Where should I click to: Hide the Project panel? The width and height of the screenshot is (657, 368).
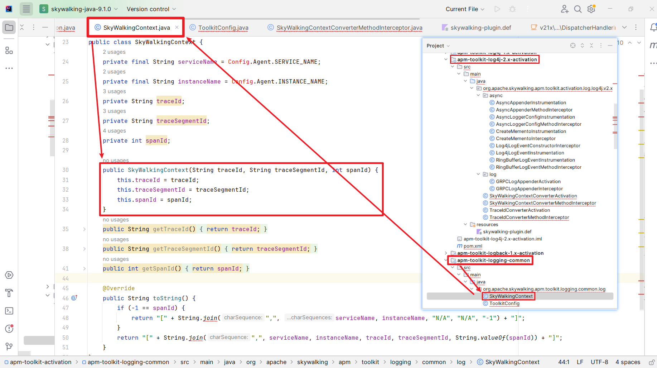pyautogui.click(x=610, y=46)
